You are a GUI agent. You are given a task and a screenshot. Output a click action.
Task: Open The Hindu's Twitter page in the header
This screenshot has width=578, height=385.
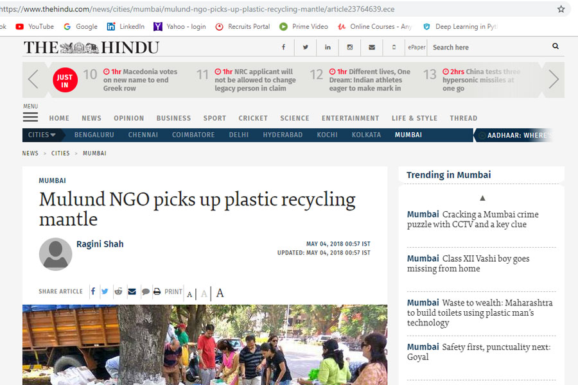click(305, 47)
